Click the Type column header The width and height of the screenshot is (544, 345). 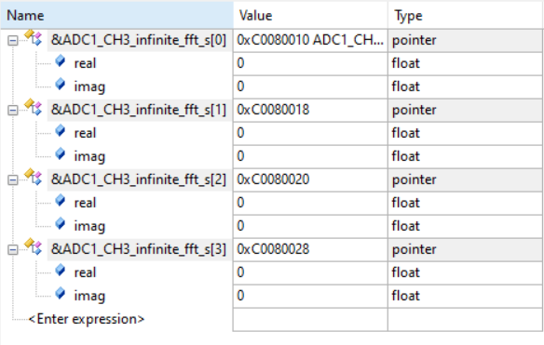click(x=465, y=16)
